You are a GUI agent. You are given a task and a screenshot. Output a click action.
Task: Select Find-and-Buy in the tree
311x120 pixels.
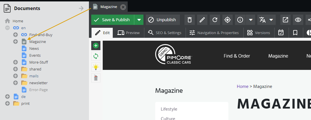click(x=41, y=35)
